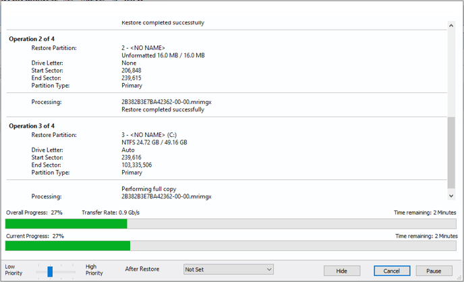Click the After Restore label
The height and width of the screenshot is (282, 464).
click(142, 269)
